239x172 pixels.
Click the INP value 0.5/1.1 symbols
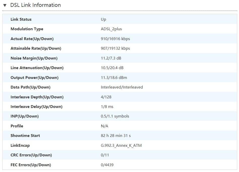tap(115, 116)
